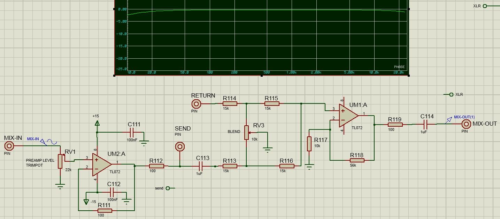Click the -15 power rail arrow
This screenshot has width=500, height=219.
(86, 202)
